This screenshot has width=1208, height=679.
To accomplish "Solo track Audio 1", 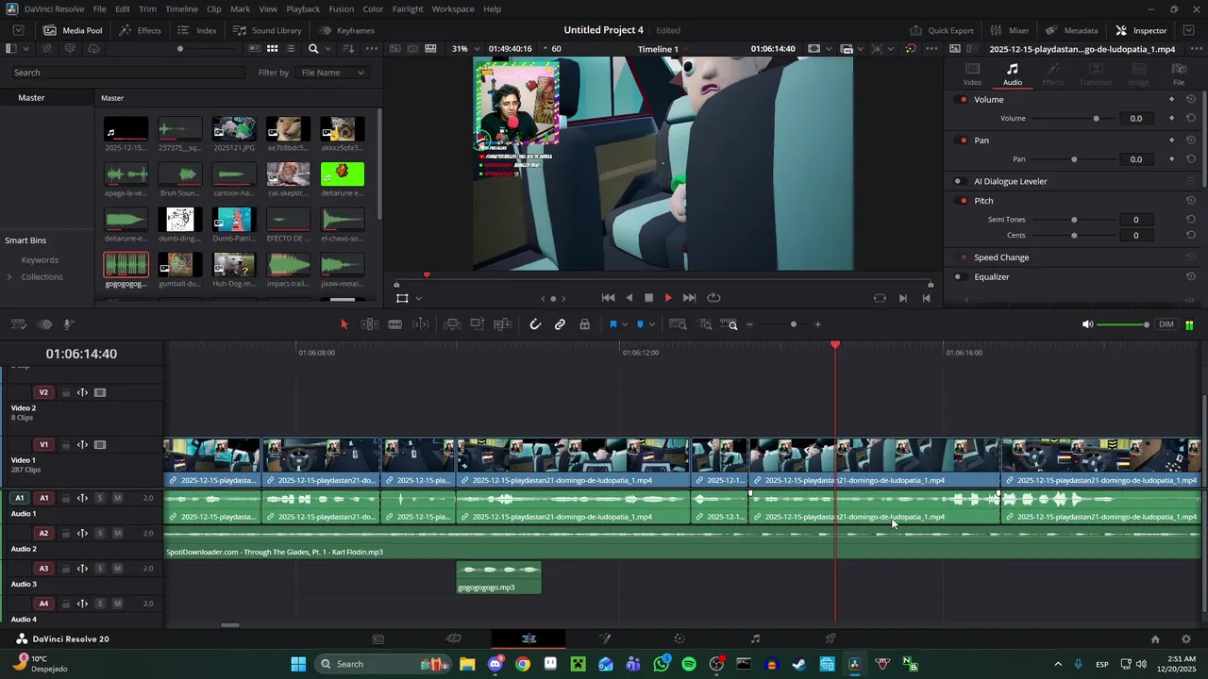I will pyautogui.click(x=100, y=498).
